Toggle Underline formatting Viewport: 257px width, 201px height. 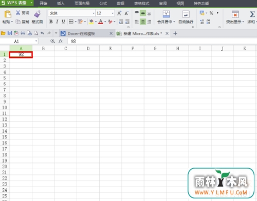coord(63,22)
